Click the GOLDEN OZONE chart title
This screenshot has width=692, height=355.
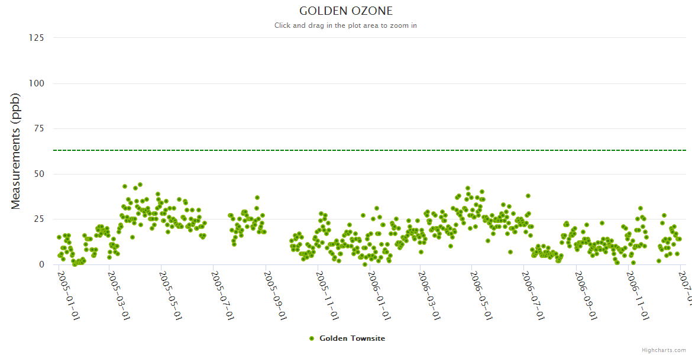[x=345, y=11]
